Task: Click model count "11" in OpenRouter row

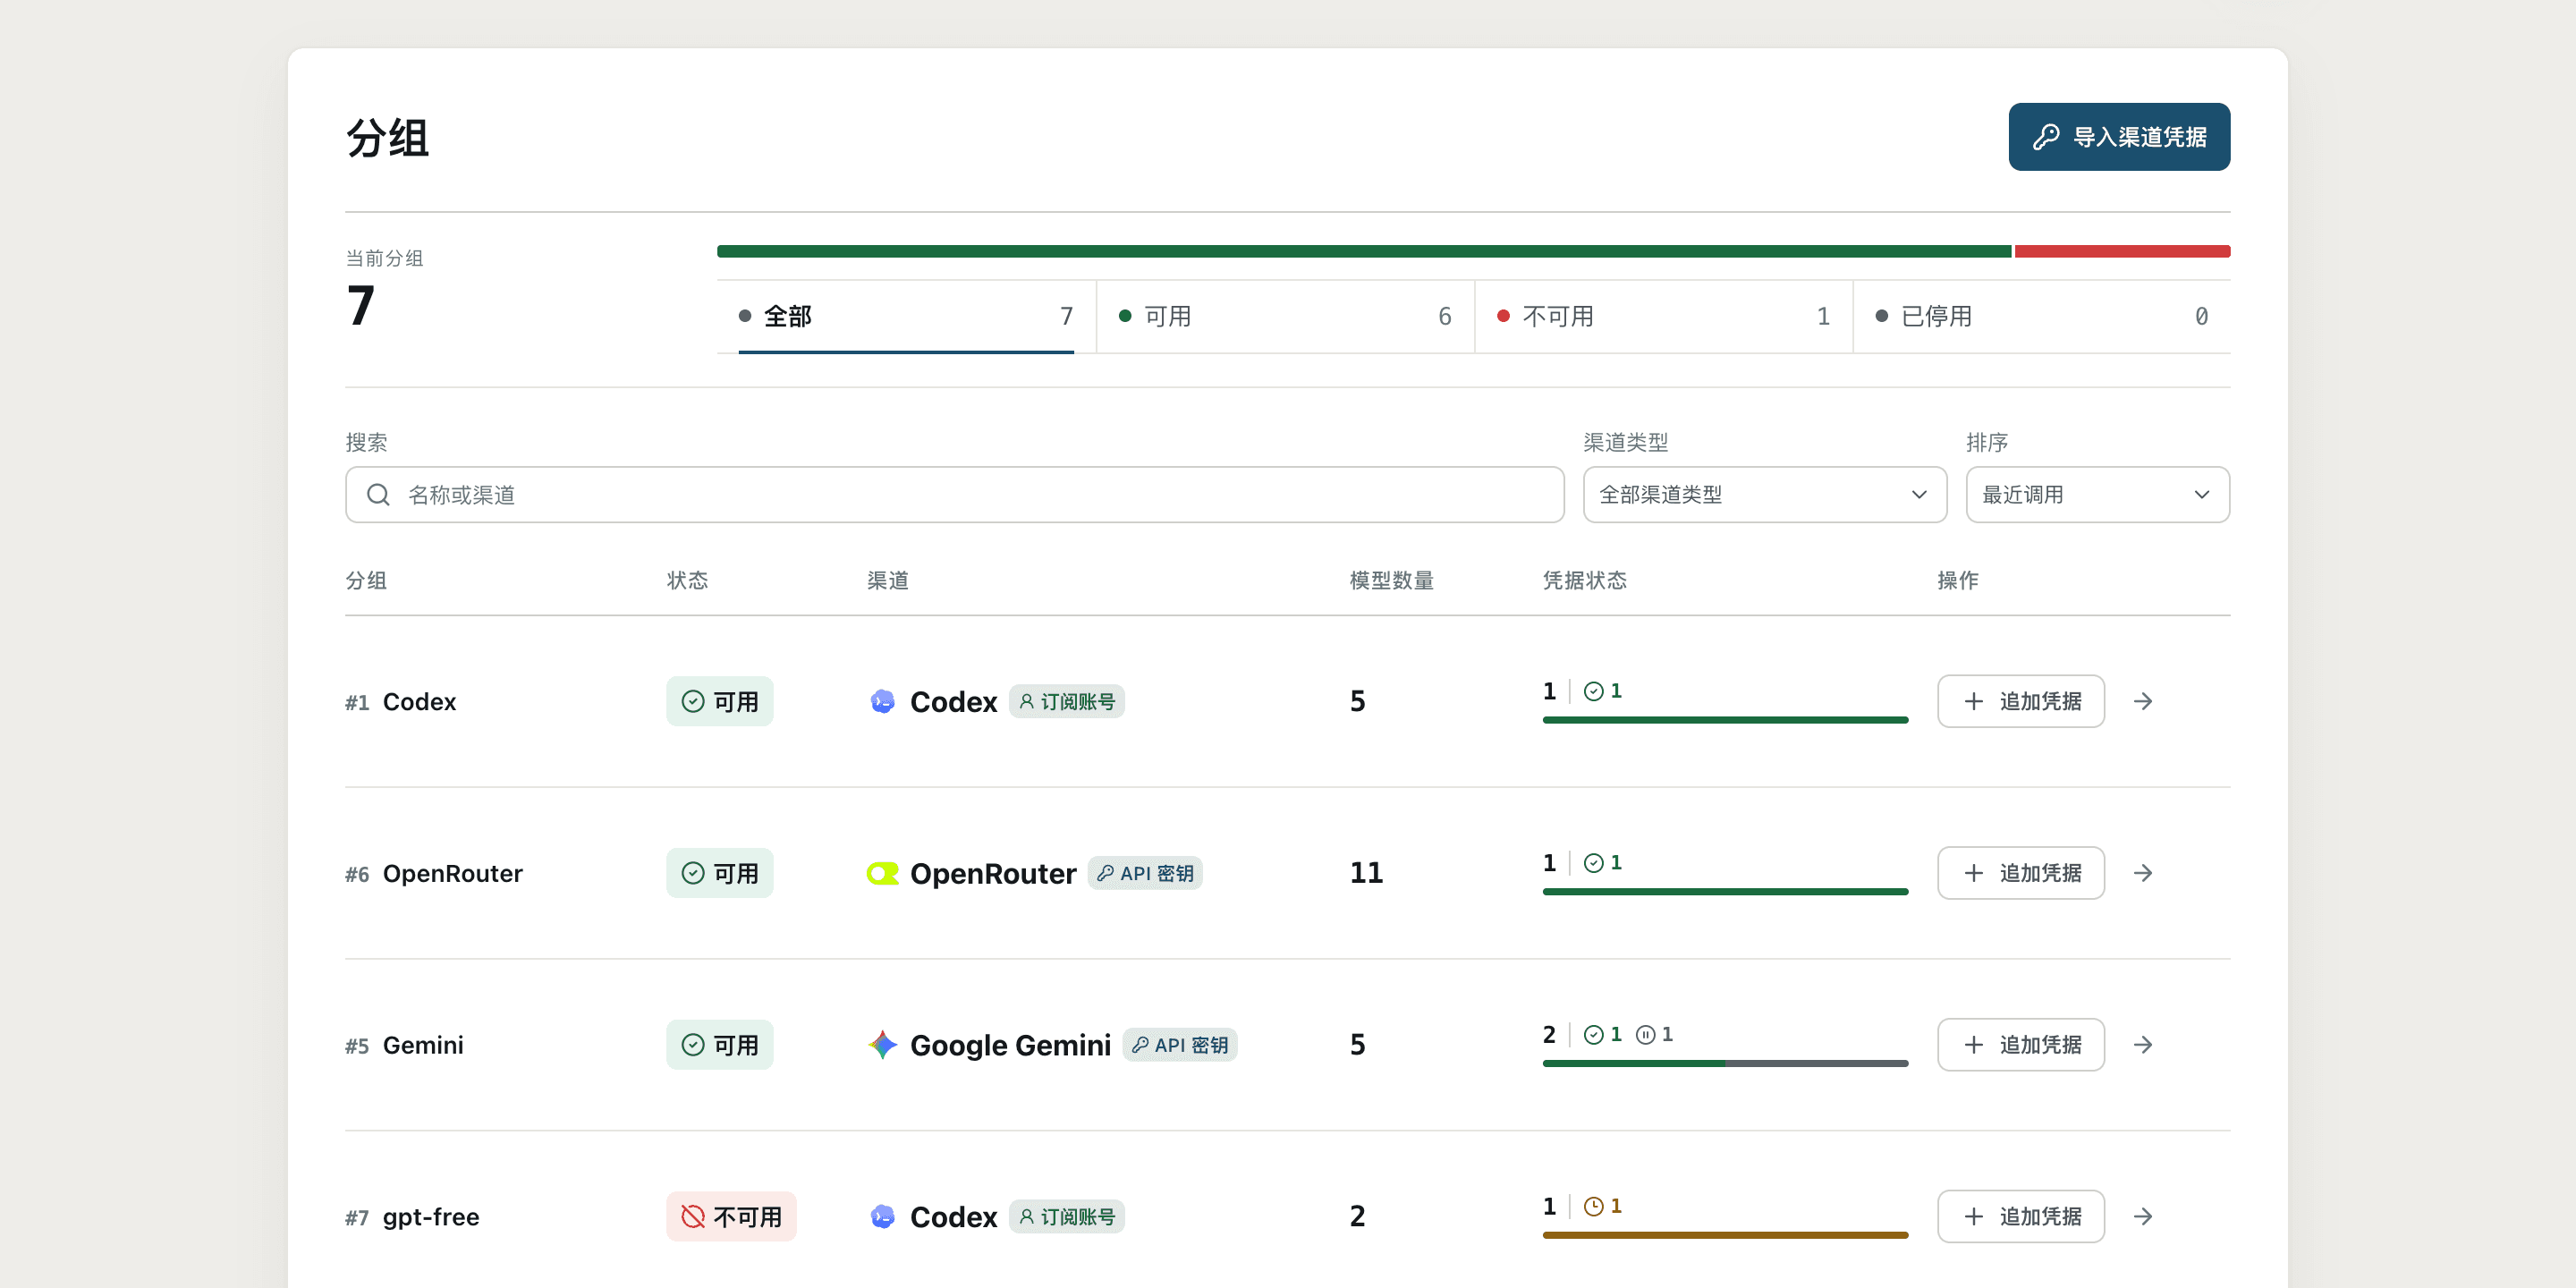Action: point(1366,873)
